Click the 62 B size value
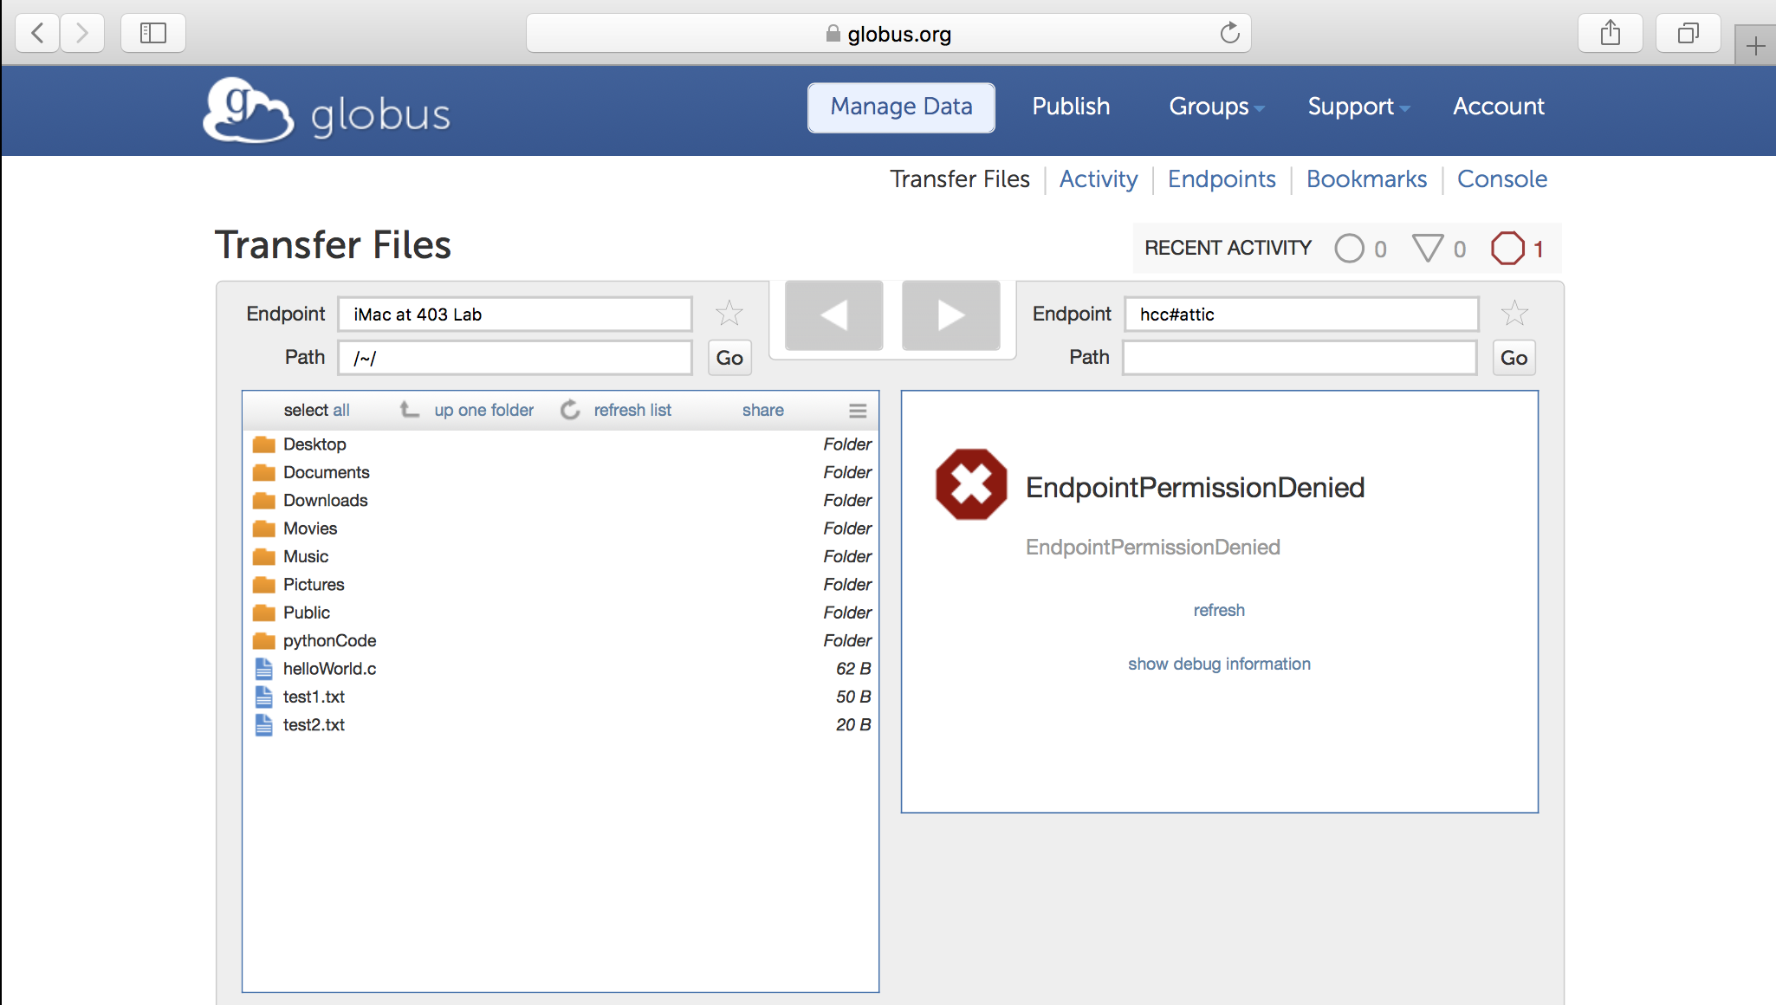 [x=853, y=669]
